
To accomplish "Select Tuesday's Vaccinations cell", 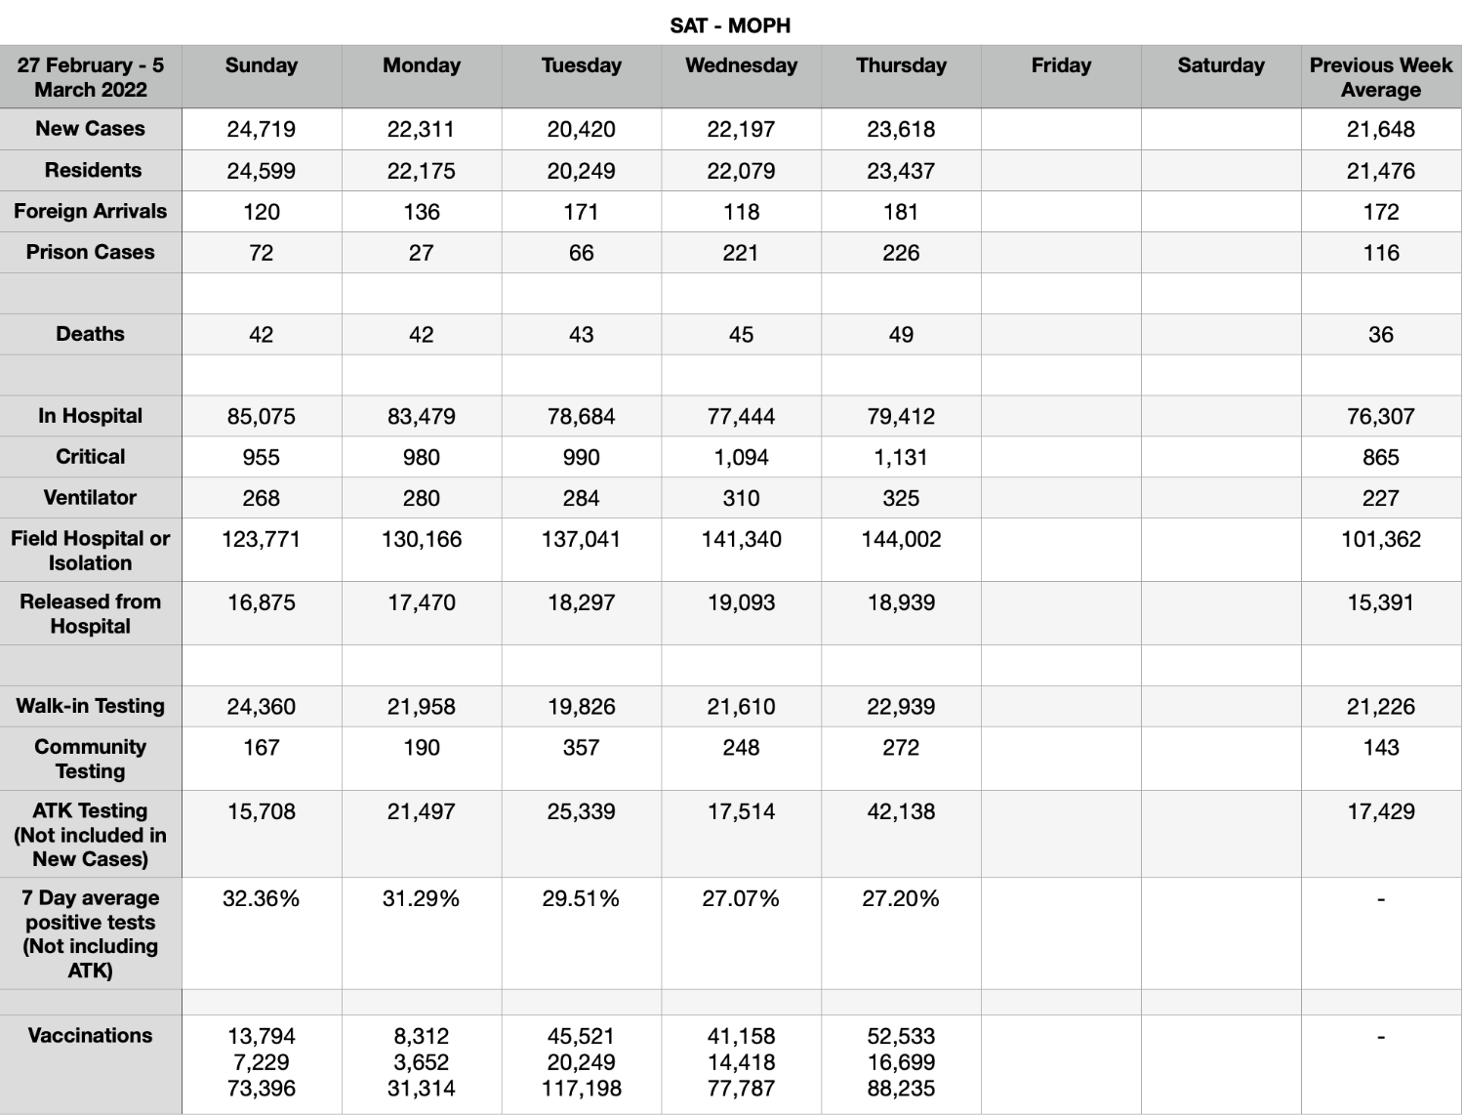I will (x=582, y=1064).
